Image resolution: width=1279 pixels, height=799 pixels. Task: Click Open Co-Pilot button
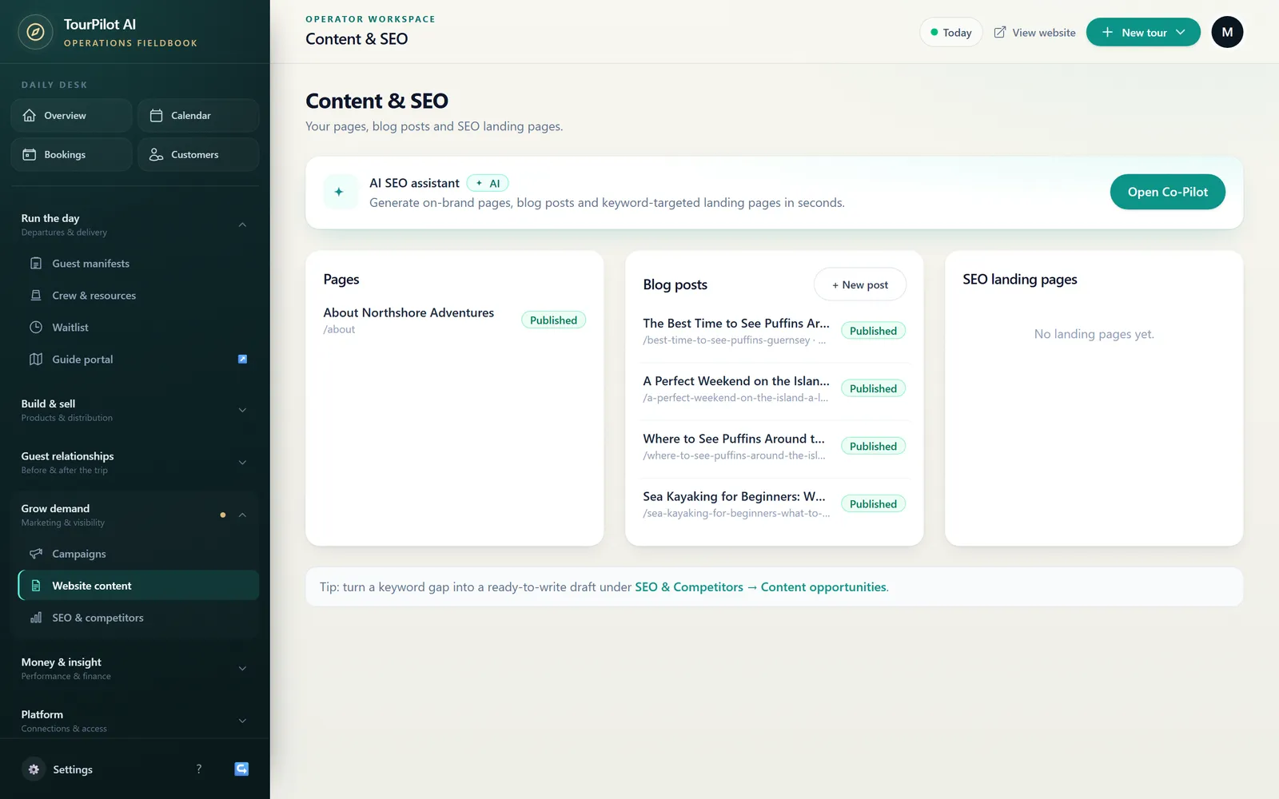1167,192
